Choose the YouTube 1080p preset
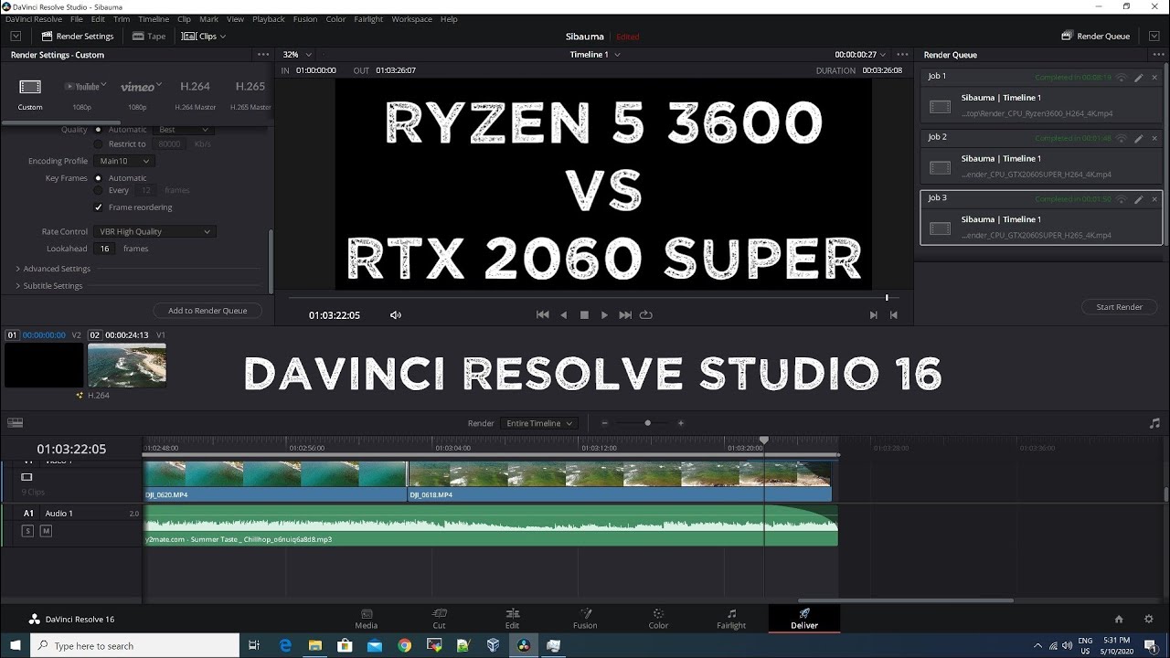 click(82, 94)
